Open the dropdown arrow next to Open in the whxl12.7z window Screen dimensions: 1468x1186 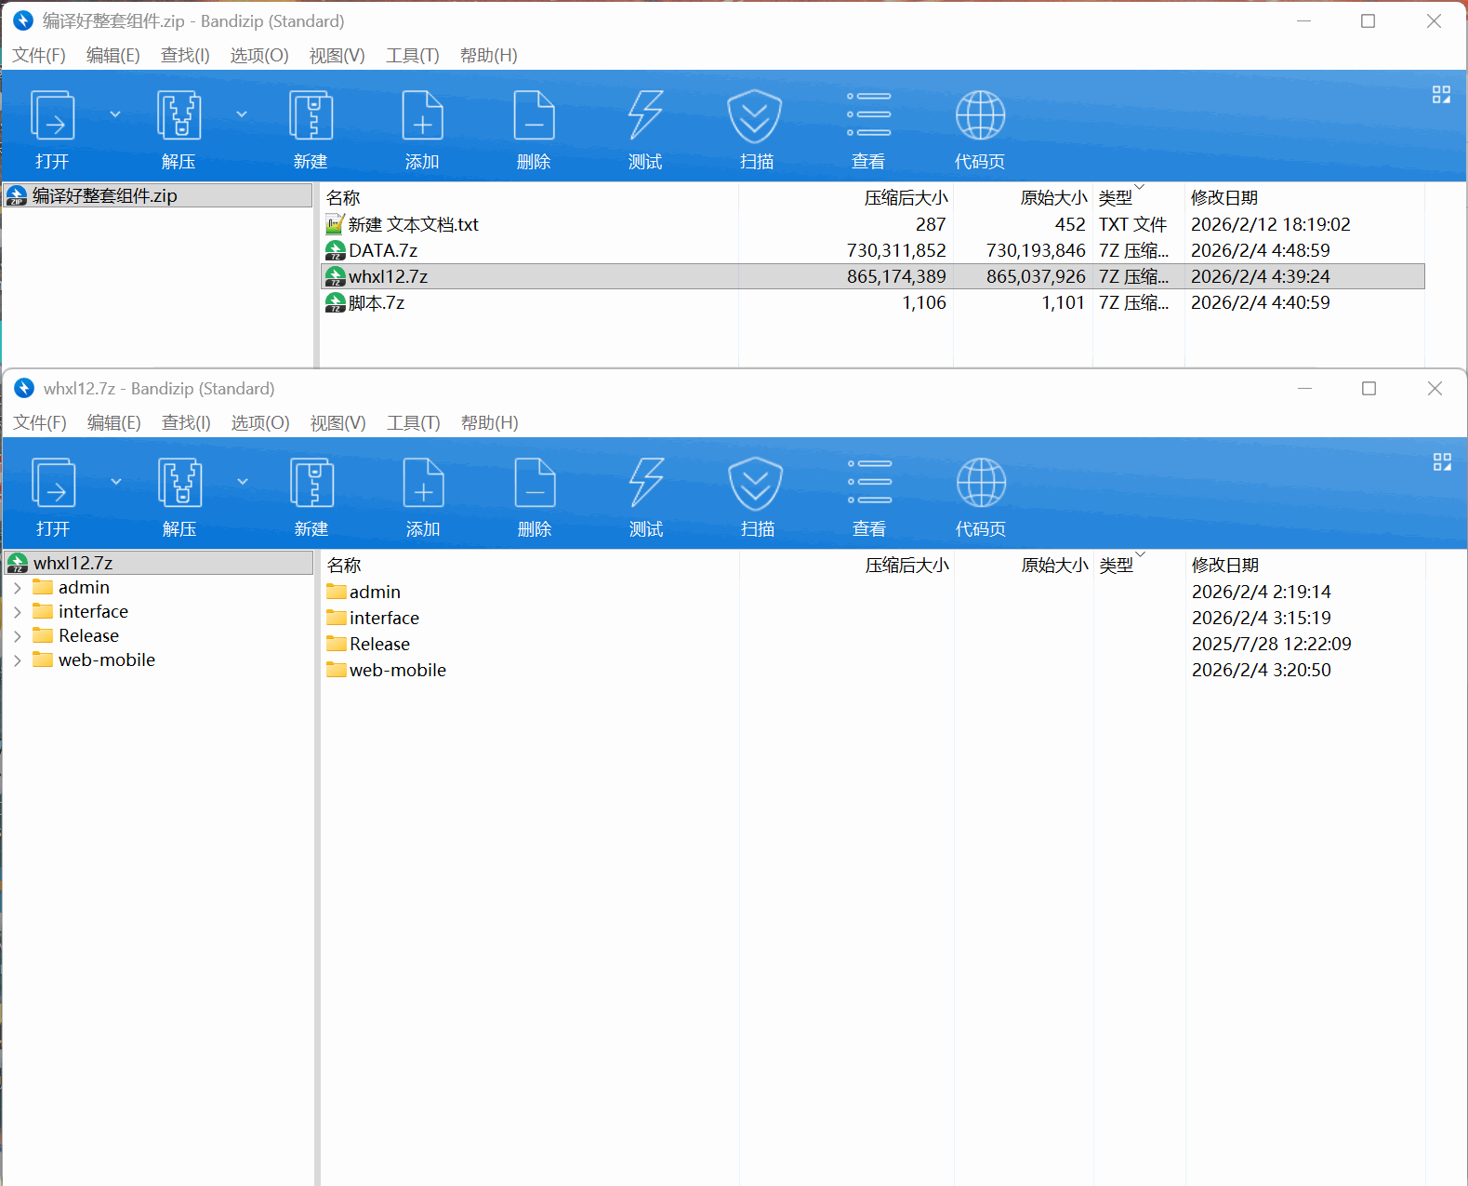click(x=116, y=482)
